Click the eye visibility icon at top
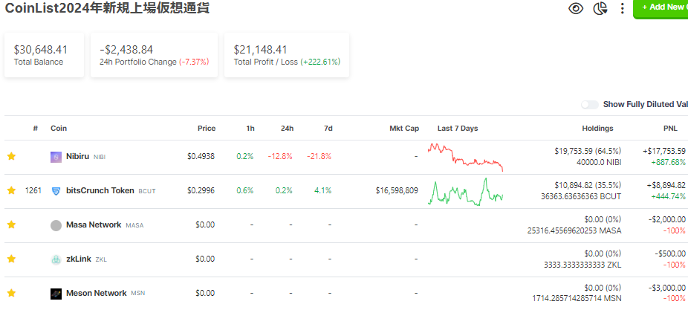Screen dimensions: 688x310 (576, 8)
